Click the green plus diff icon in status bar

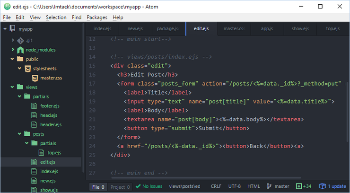click(298, 186)
